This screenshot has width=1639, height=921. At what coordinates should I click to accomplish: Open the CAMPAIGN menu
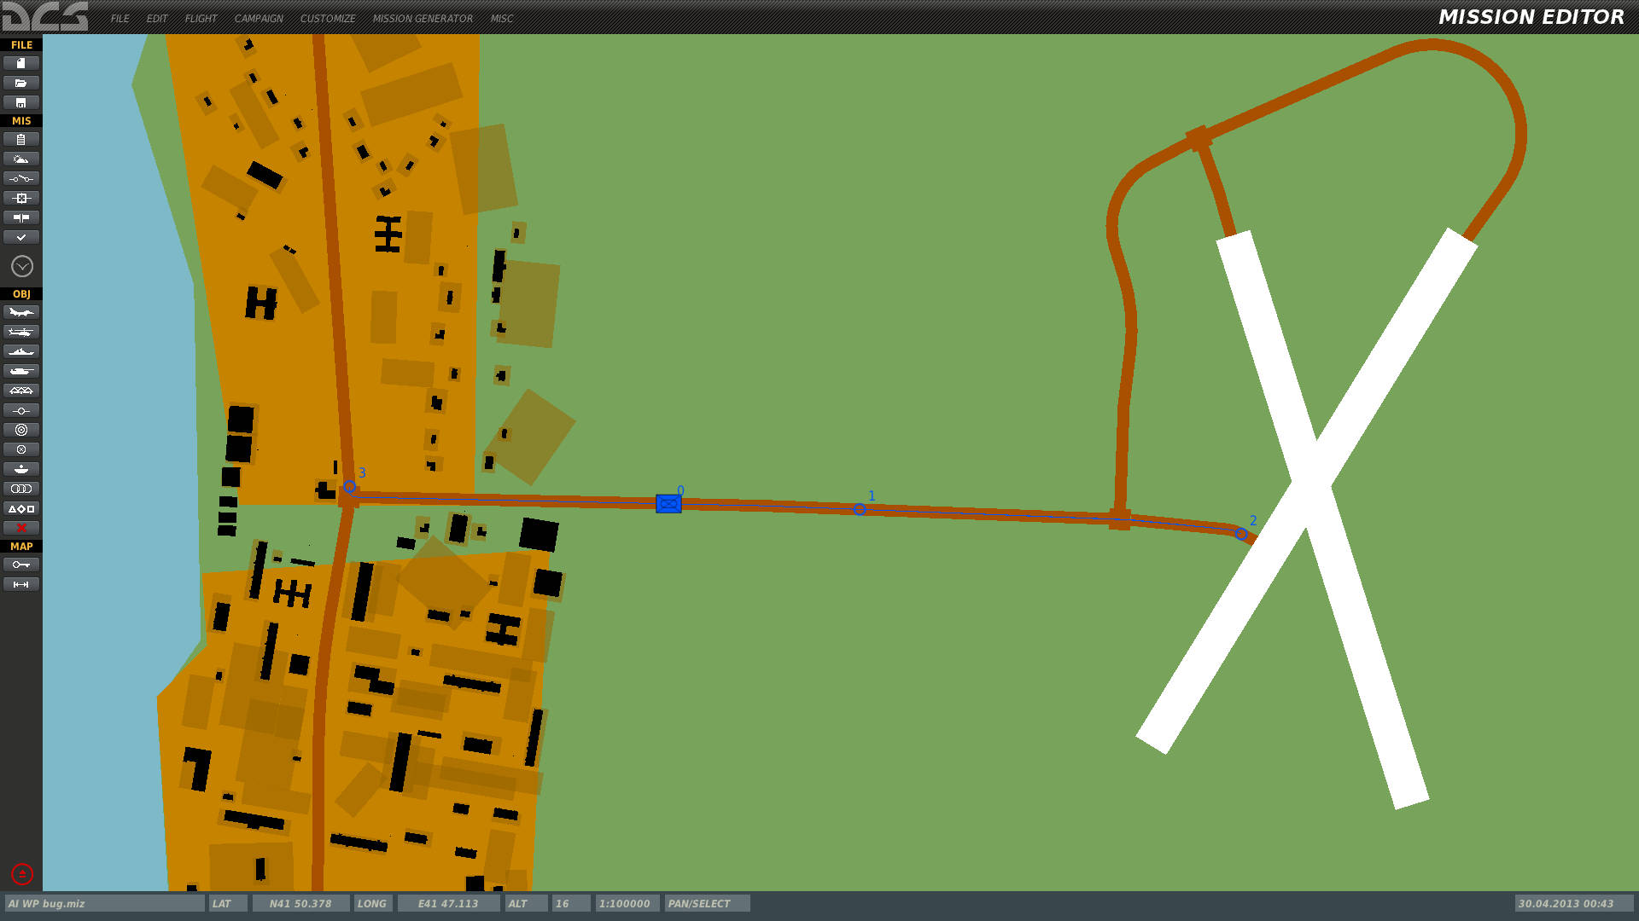pyautogui.click(x=259, y=18)
